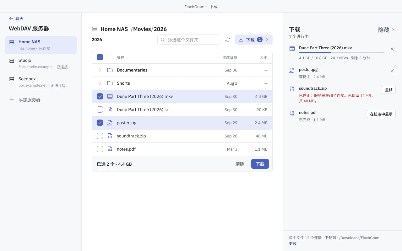The image size is (402, 251).
Task: Open the 2026 breadcrumb segment
Action: click(x=160, y=29)
